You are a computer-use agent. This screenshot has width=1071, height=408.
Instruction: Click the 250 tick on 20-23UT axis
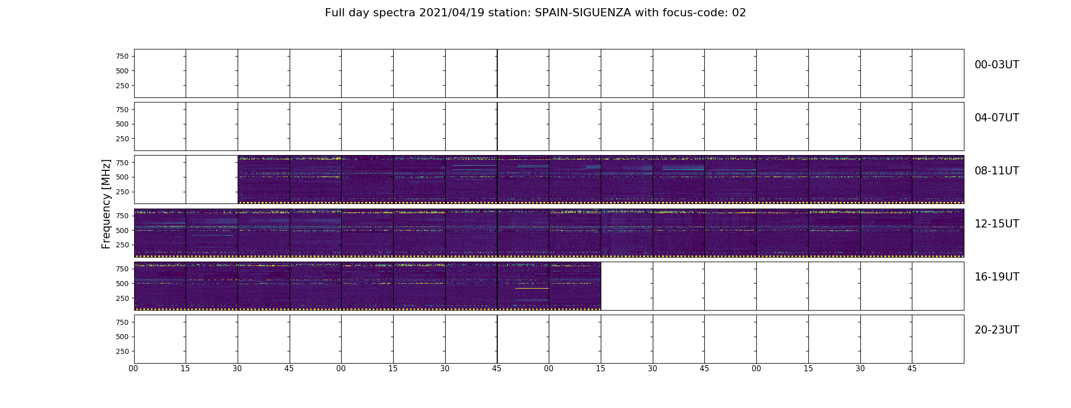pos(122,351)
